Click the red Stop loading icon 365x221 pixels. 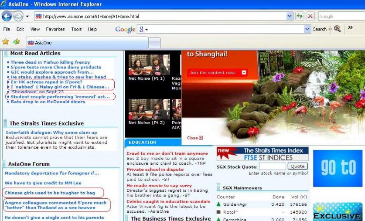310,16
